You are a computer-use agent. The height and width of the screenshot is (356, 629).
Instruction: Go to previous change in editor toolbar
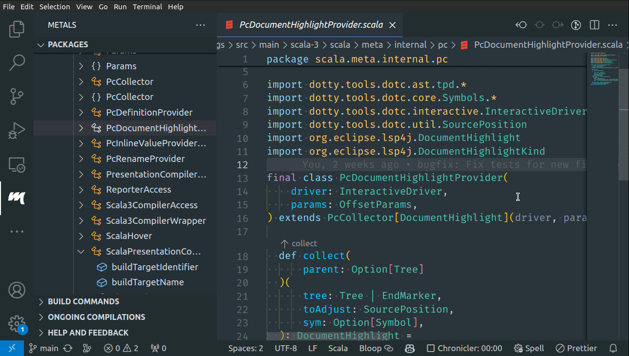(x=521, y=25)
